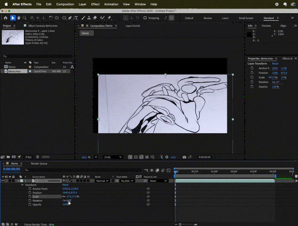The image size is (298, 226).
Task: Click the 8 bpc color depth button
Action: (x=29, y=157)
